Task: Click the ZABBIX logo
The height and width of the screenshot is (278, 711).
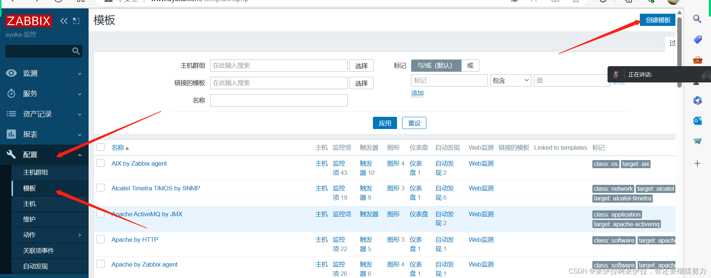Action: (29, 21)
